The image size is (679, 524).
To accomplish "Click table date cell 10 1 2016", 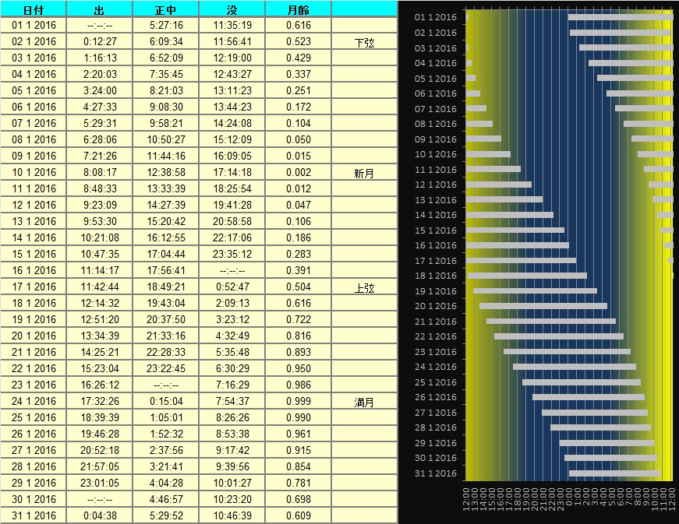I will [34, 172].
